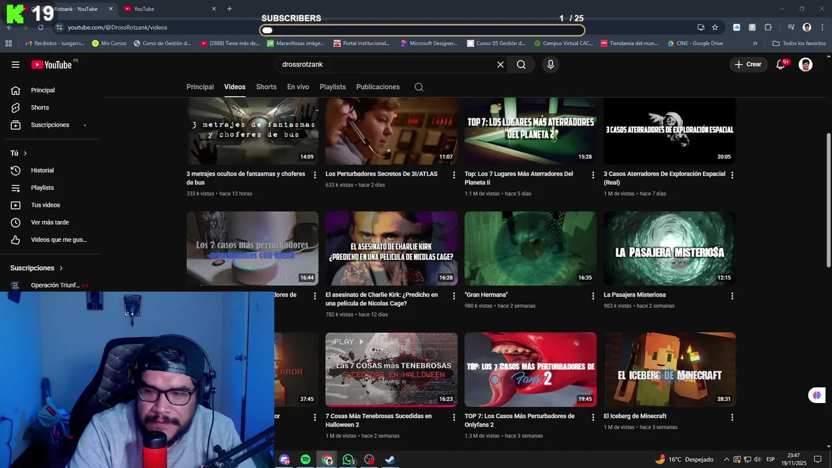Open the YouTube hamburger guide menu
The image size is (832, 468).
(16, 64)
